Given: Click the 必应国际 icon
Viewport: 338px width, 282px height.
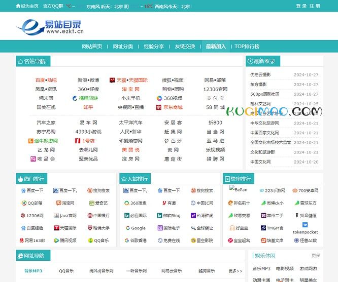Looking at the screenshot, I should 127,215.
